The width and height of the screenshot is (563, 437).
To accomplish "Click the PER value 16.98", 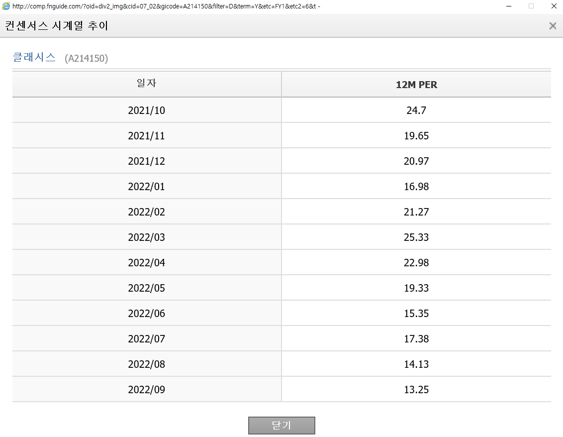I will point(416,187).
